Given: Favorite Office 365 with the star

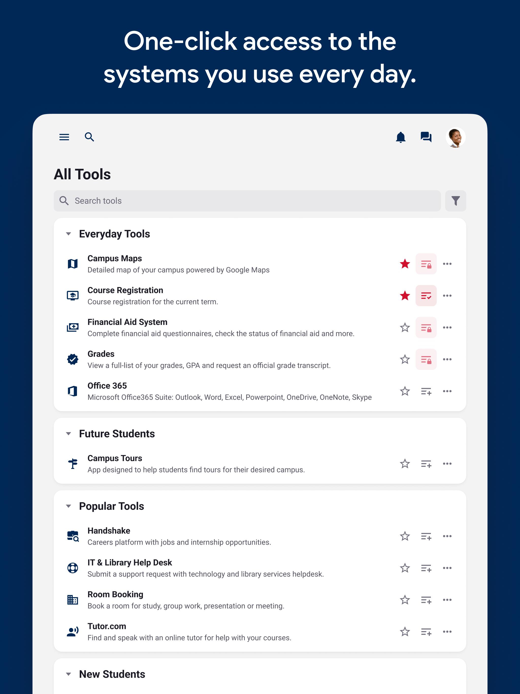Looking at the screenshot, I should (x=405, y=391).
